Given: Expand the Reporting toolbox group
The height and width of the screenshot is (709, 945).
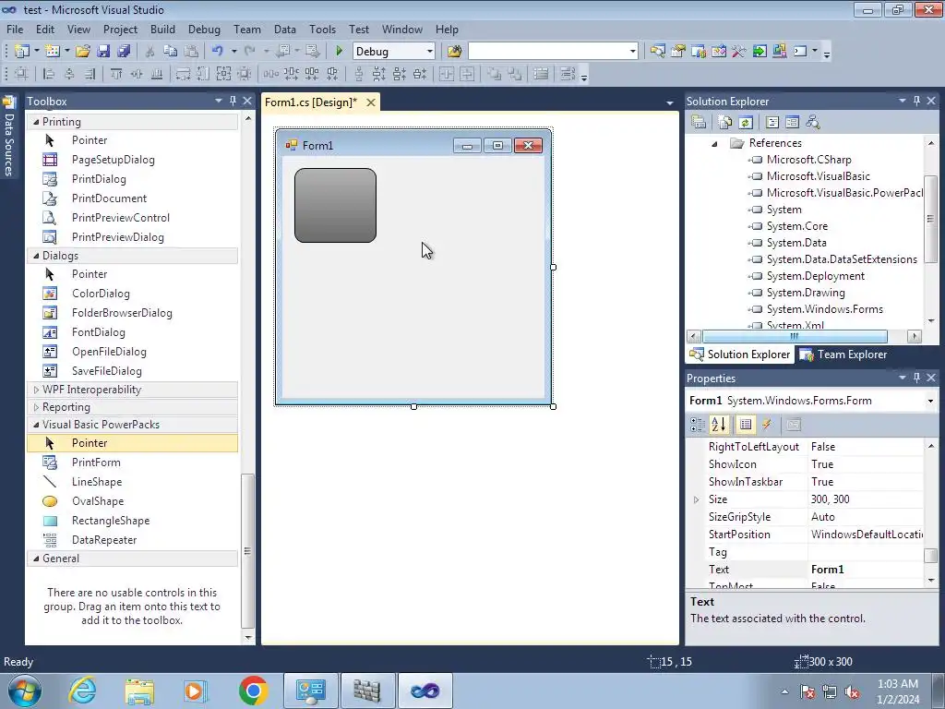Looking at the screenshot, I should (36, 407).
